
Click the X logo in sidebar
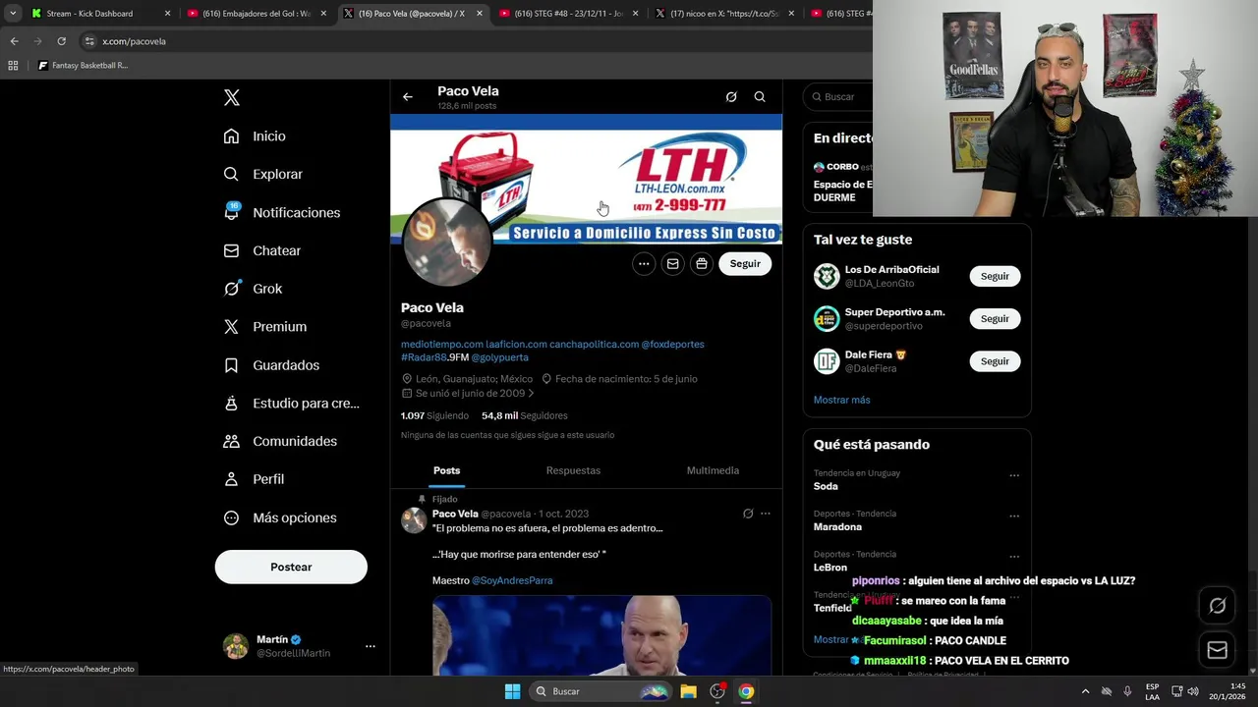[232, 97]
